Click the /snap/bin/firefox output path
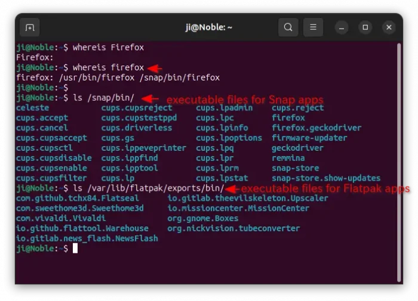The width and height of the screenshot is (418, 301). point(180,77)
